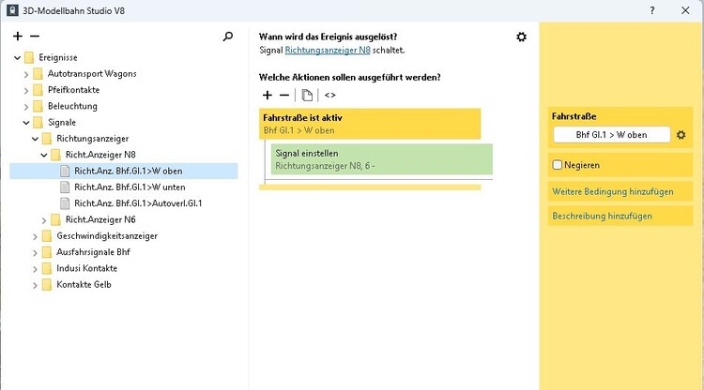Screen dimensions: 704x390
Task: Remove the selected event with the minus icon in the tree toolbar
Action: coord(35,37)
